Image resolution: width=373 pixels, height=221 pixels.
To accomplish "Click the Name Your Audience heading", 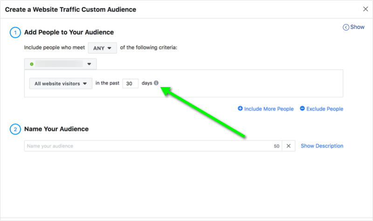I will click(x=56, y=129).
